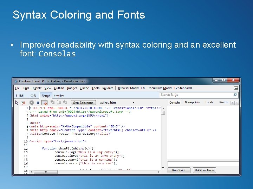
Task: Close the Developer Tools window
Action: 233,80
